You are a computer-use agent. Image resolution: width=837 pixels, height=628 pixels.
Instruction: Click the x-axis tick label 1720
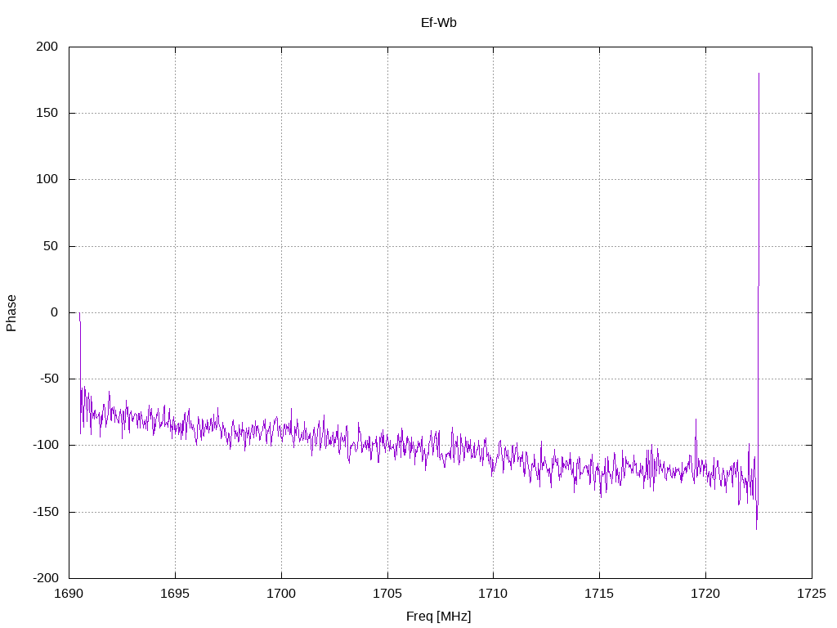tap(705, 594)
